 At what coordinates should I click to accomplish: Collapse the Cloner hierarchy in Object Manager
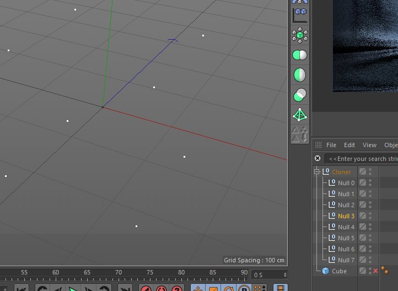pyautogui.click(x=317, y=172)
